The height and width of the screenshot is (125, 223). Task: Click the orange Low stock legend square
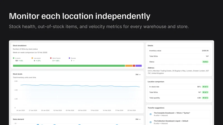click(32, 58)
